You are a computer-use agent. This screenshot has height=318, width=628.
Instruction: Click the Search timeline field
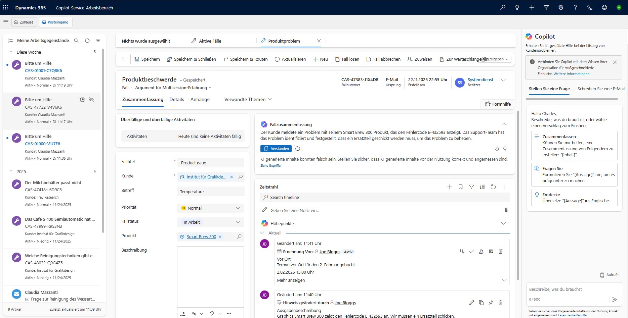click(x=384, y=197)
